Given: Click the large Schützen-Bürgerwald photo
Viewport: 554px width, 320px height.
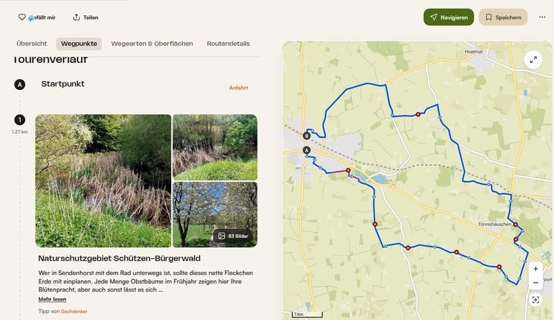Looking at the screenshot, I should pos(103,181).
